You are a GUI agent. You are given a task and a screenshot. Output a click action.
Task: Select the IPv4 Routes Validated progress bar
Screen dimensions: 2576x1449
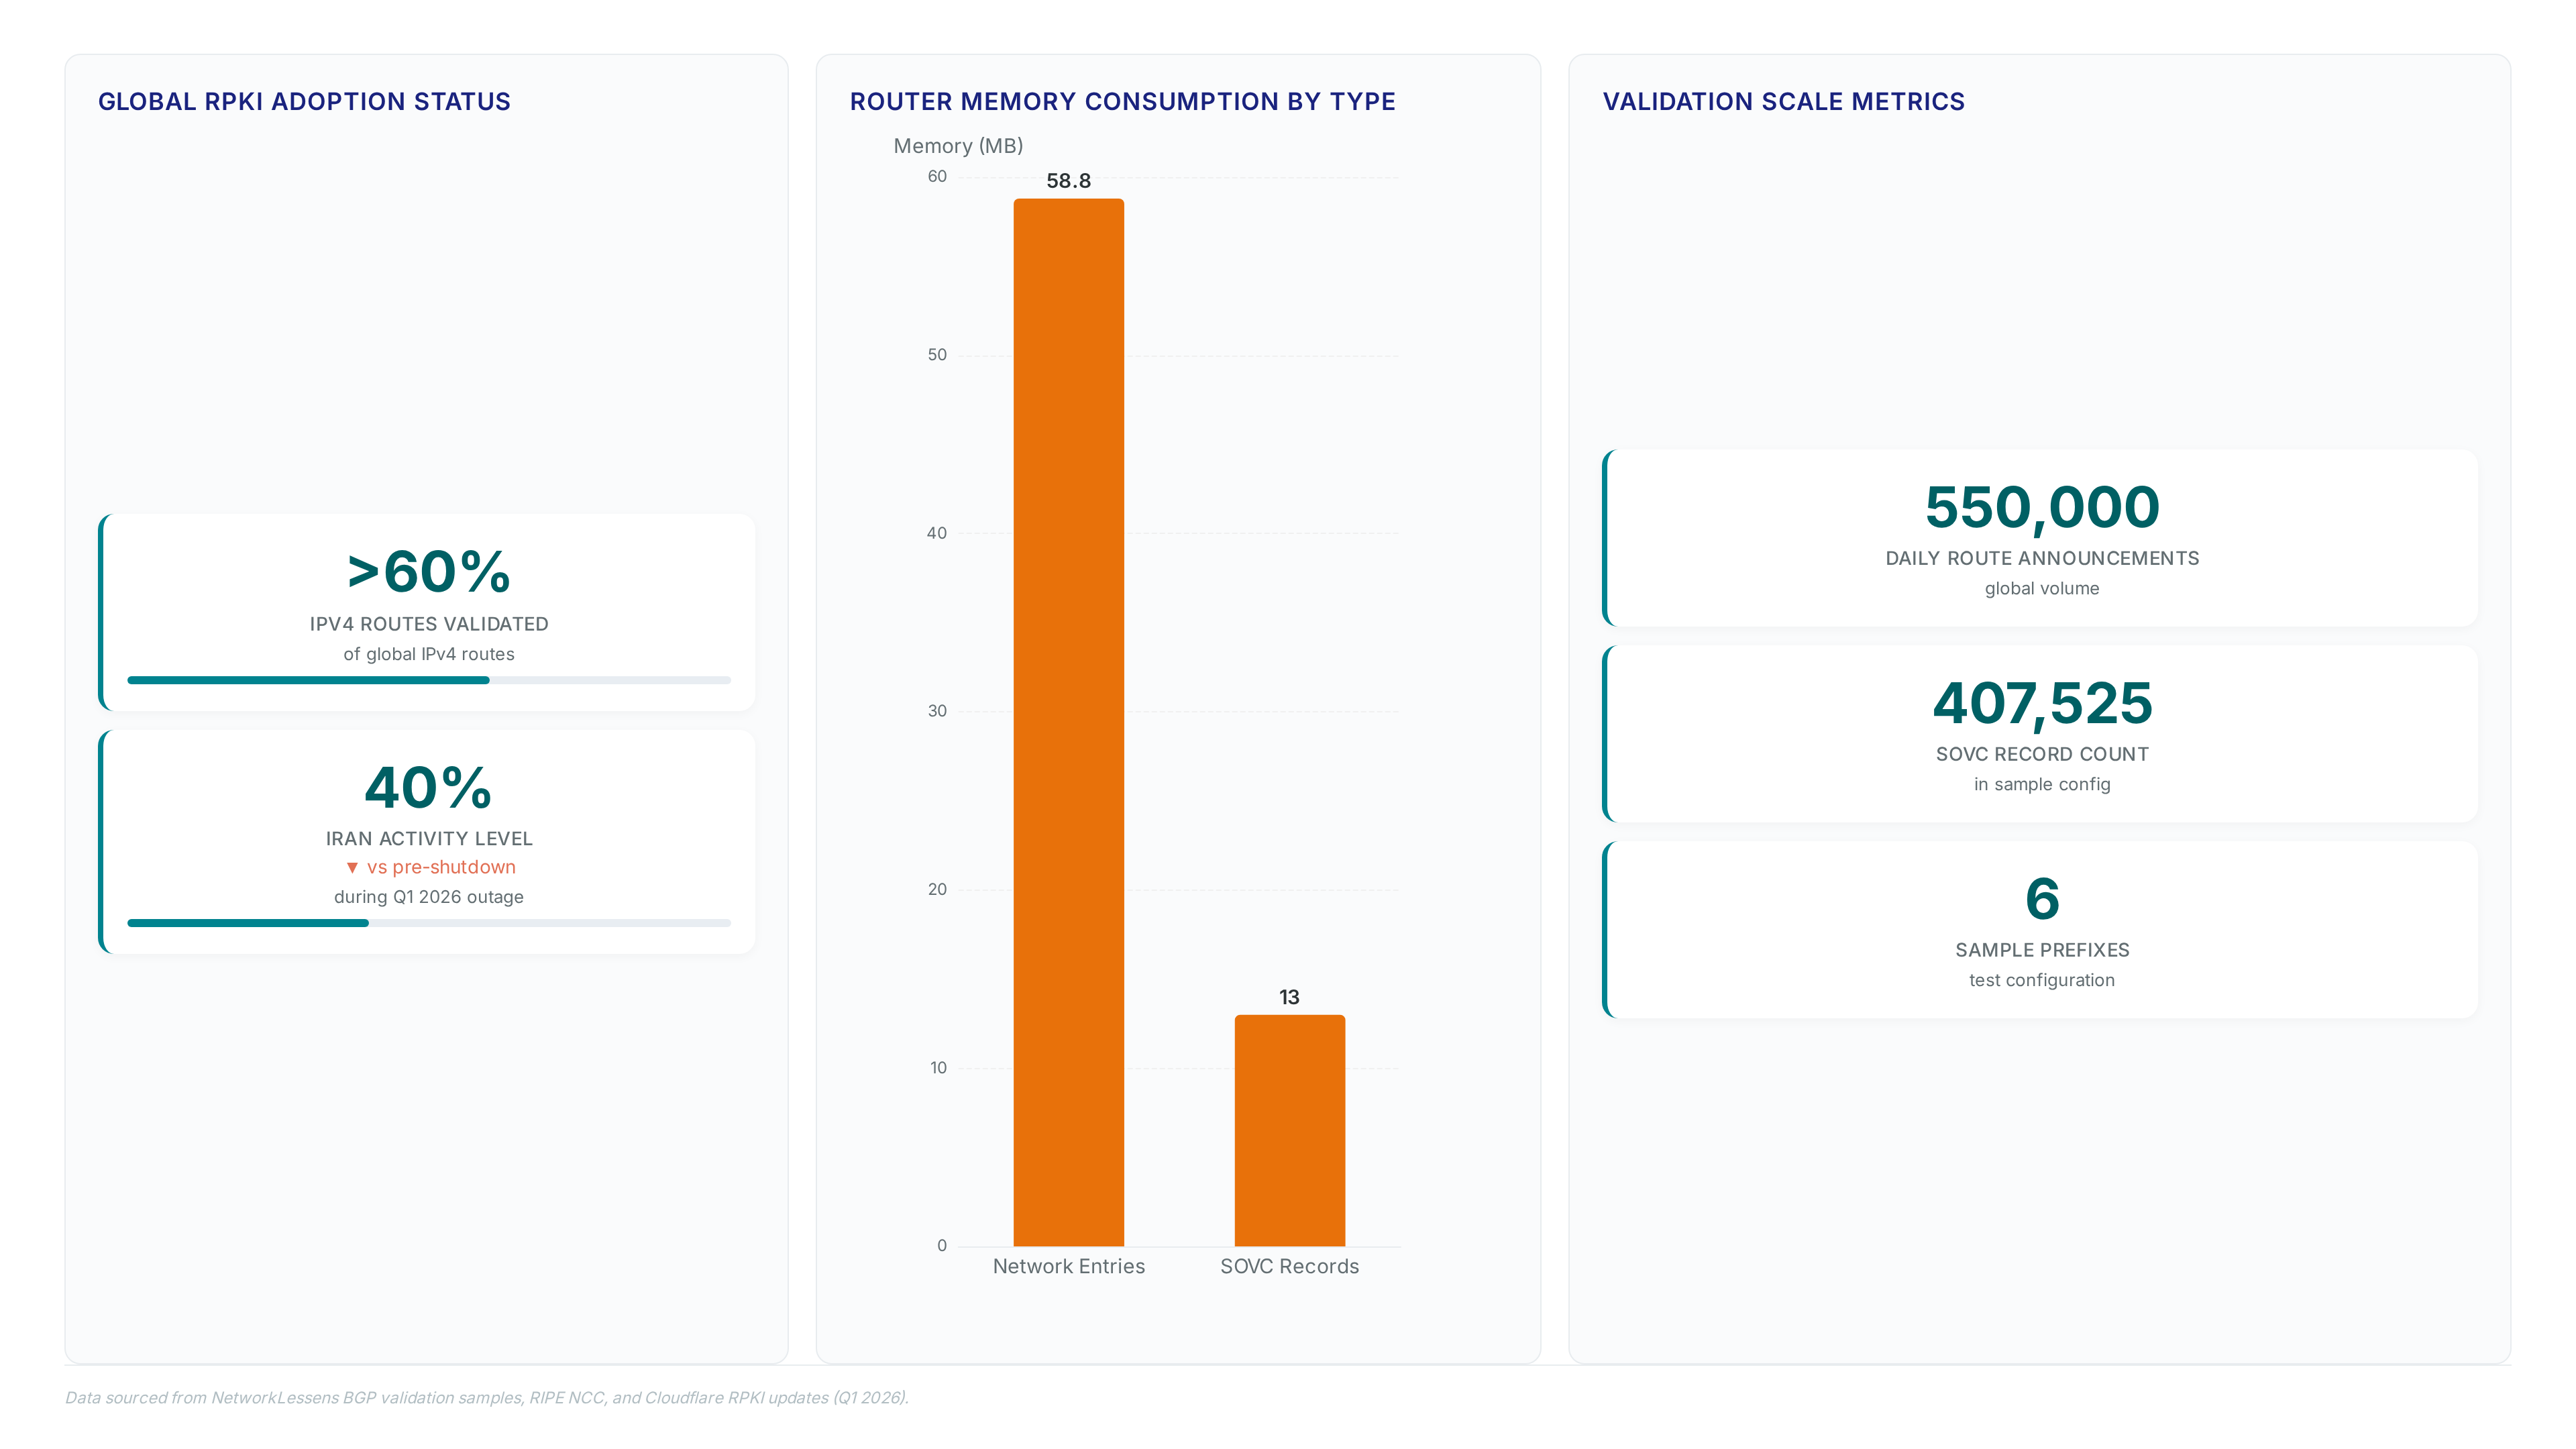[429, 680]
